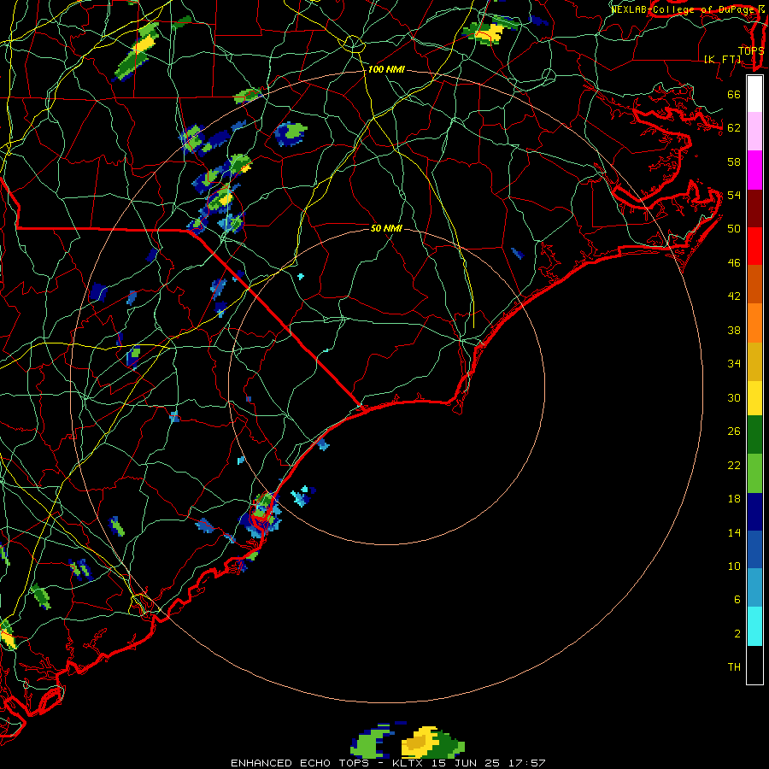Screen dimensions: 769x769
Task: Click the black TH threshold swatch
Action: [754, 665]
